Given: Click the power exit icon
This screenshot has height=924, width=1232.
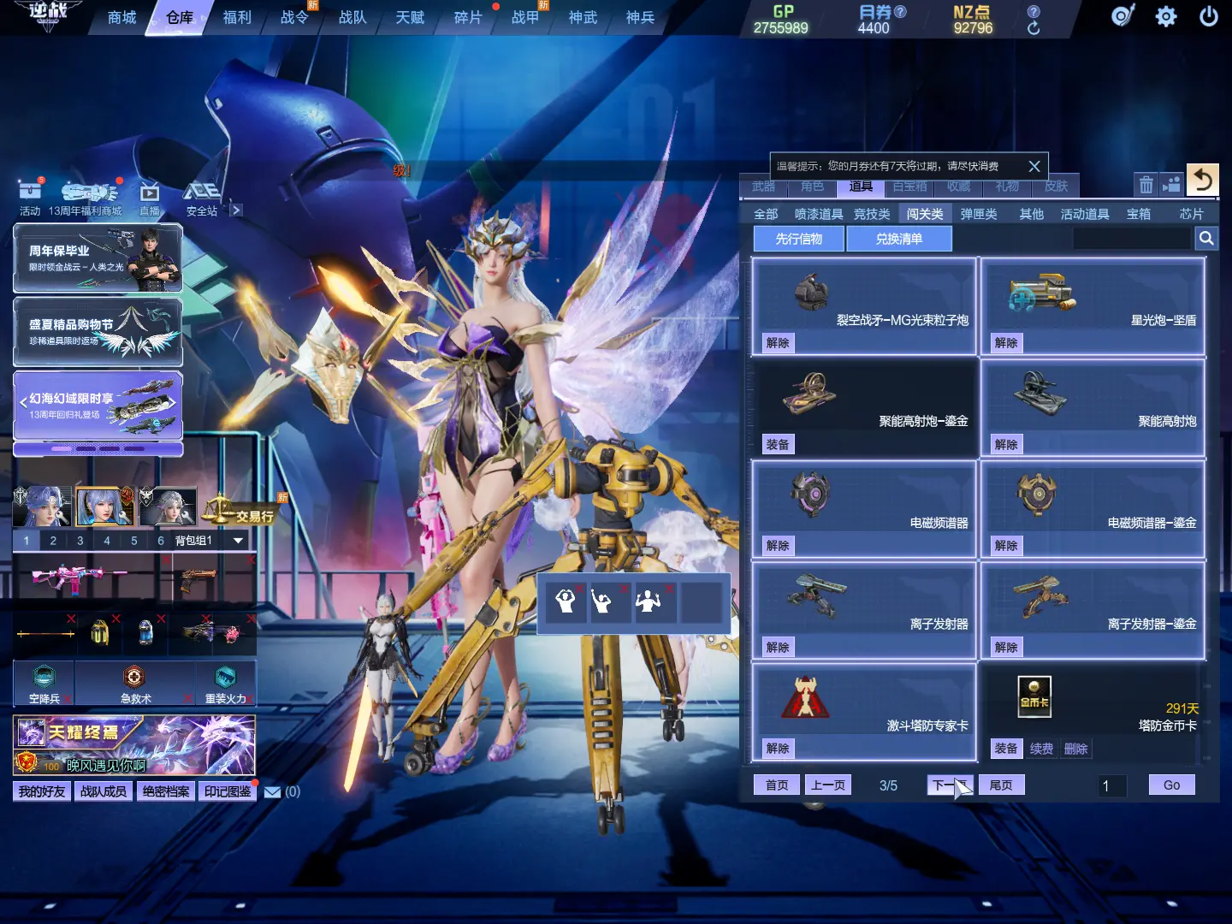Looking at the screenshot, I should pyautogui.click(x=1208, y=16).
